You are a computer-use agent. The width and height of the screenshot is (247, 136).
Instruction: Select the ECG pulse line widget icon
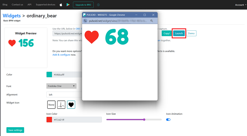[61, 105]
